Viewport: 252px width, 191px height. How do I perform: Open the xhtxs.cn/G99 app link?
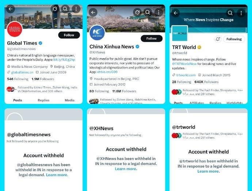[x=107, y=72]
